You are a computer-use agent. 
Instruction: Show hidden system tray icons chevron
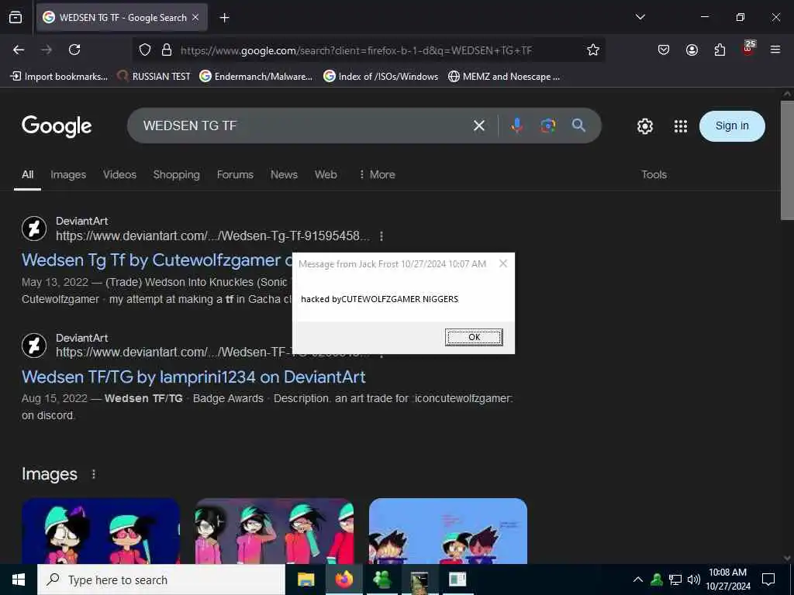(638, 580)
